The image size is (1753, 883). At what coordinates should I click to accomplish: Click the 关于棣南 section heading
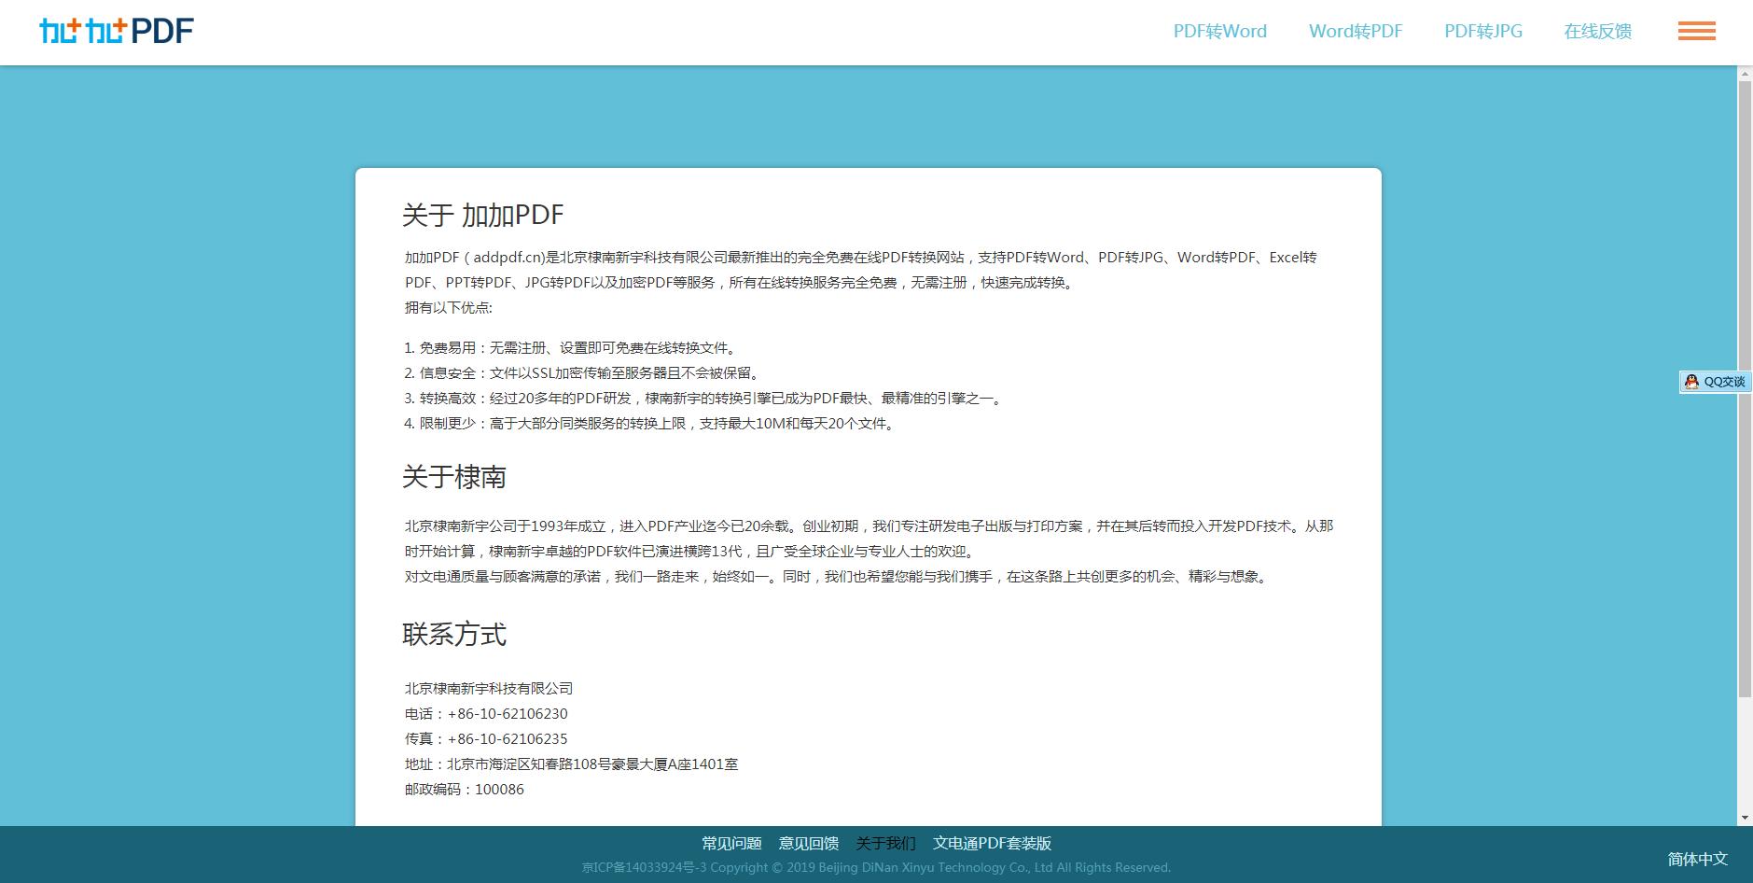point(453,478)
